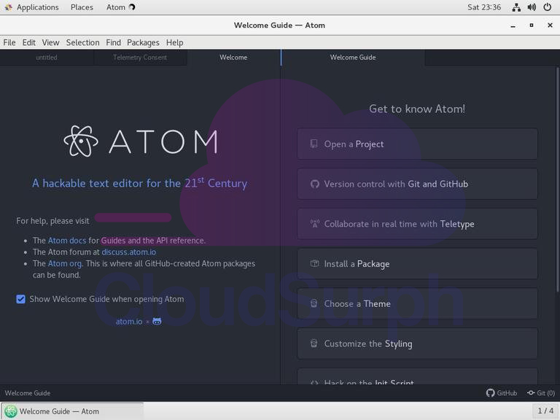The height and width of the screenshot is (420, 560).
Task: Click the GitHub octocat icon in Version control card
Action: [314, 184]
